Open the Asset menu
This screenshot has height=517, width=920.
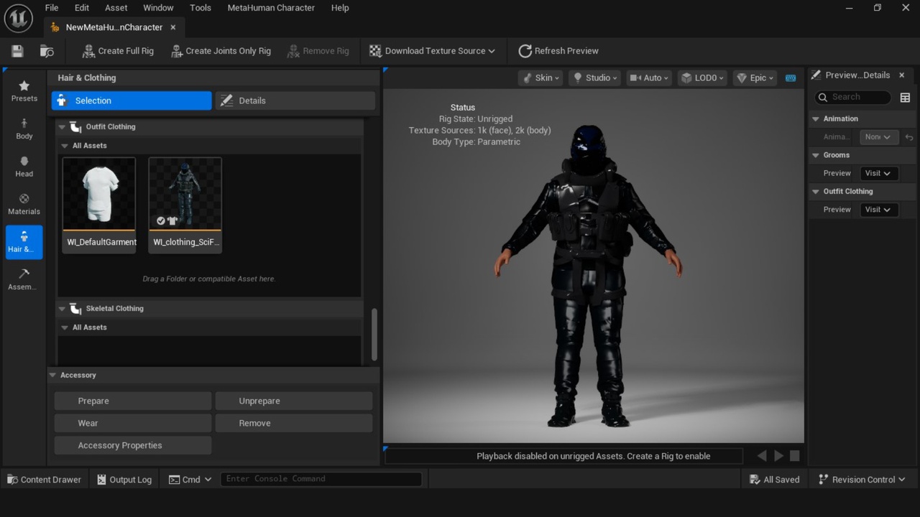116,8
